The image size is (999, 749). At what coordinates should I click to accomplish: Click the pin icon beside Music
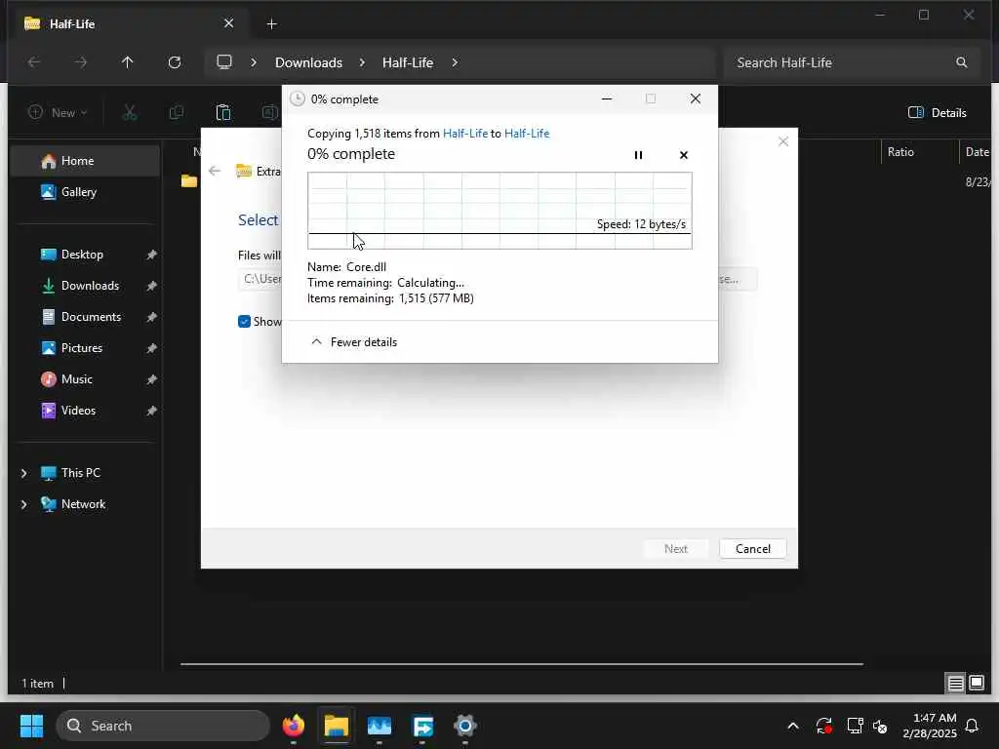[151, 379]
